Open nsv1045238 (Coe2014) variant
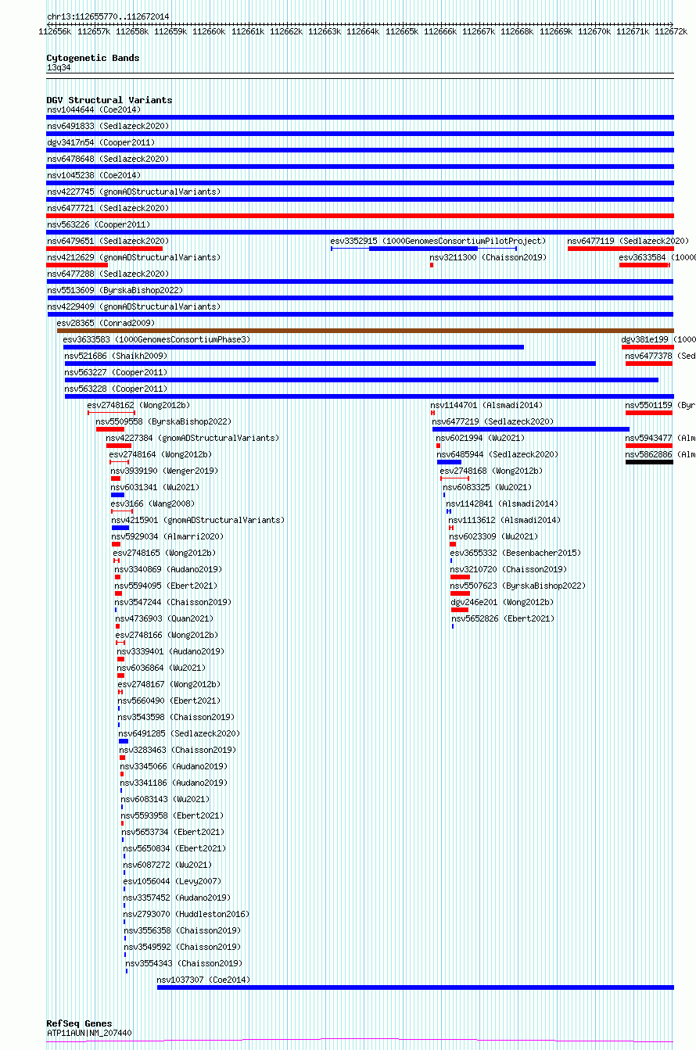Viewport: 696px width, 1050px height. (94, 175)
